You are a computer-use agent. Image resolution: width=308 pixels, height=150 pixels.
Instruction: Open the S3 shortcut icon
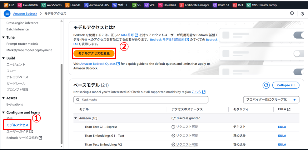134,5
